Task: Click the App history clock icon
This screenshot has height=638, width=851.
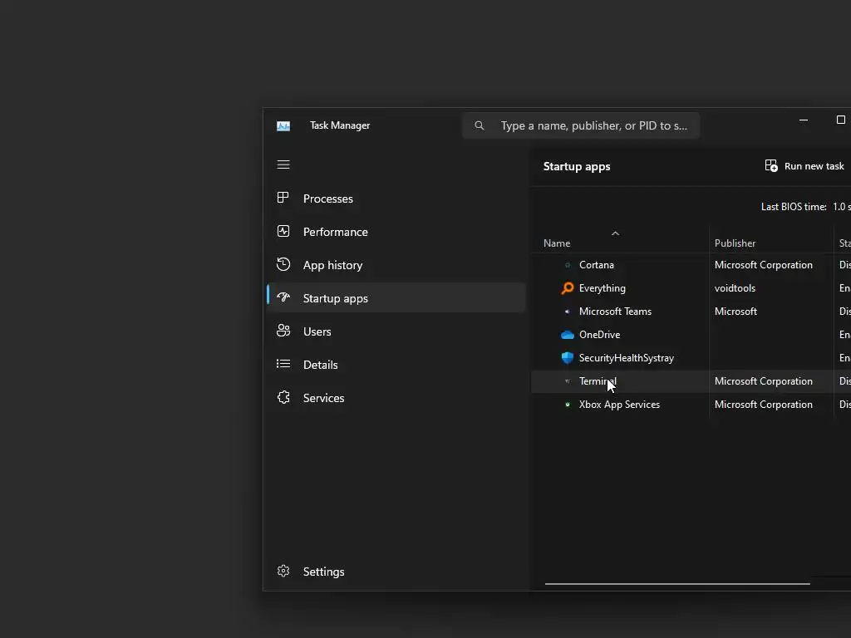Action: coord(283,264)
